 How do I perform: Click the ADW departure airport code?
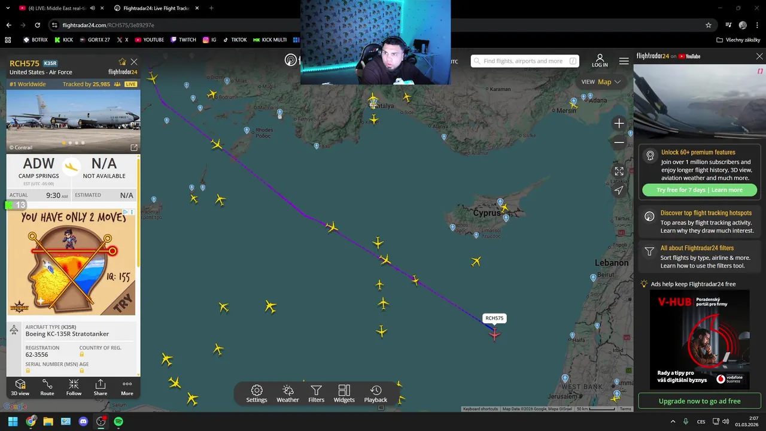pos(39,163)
